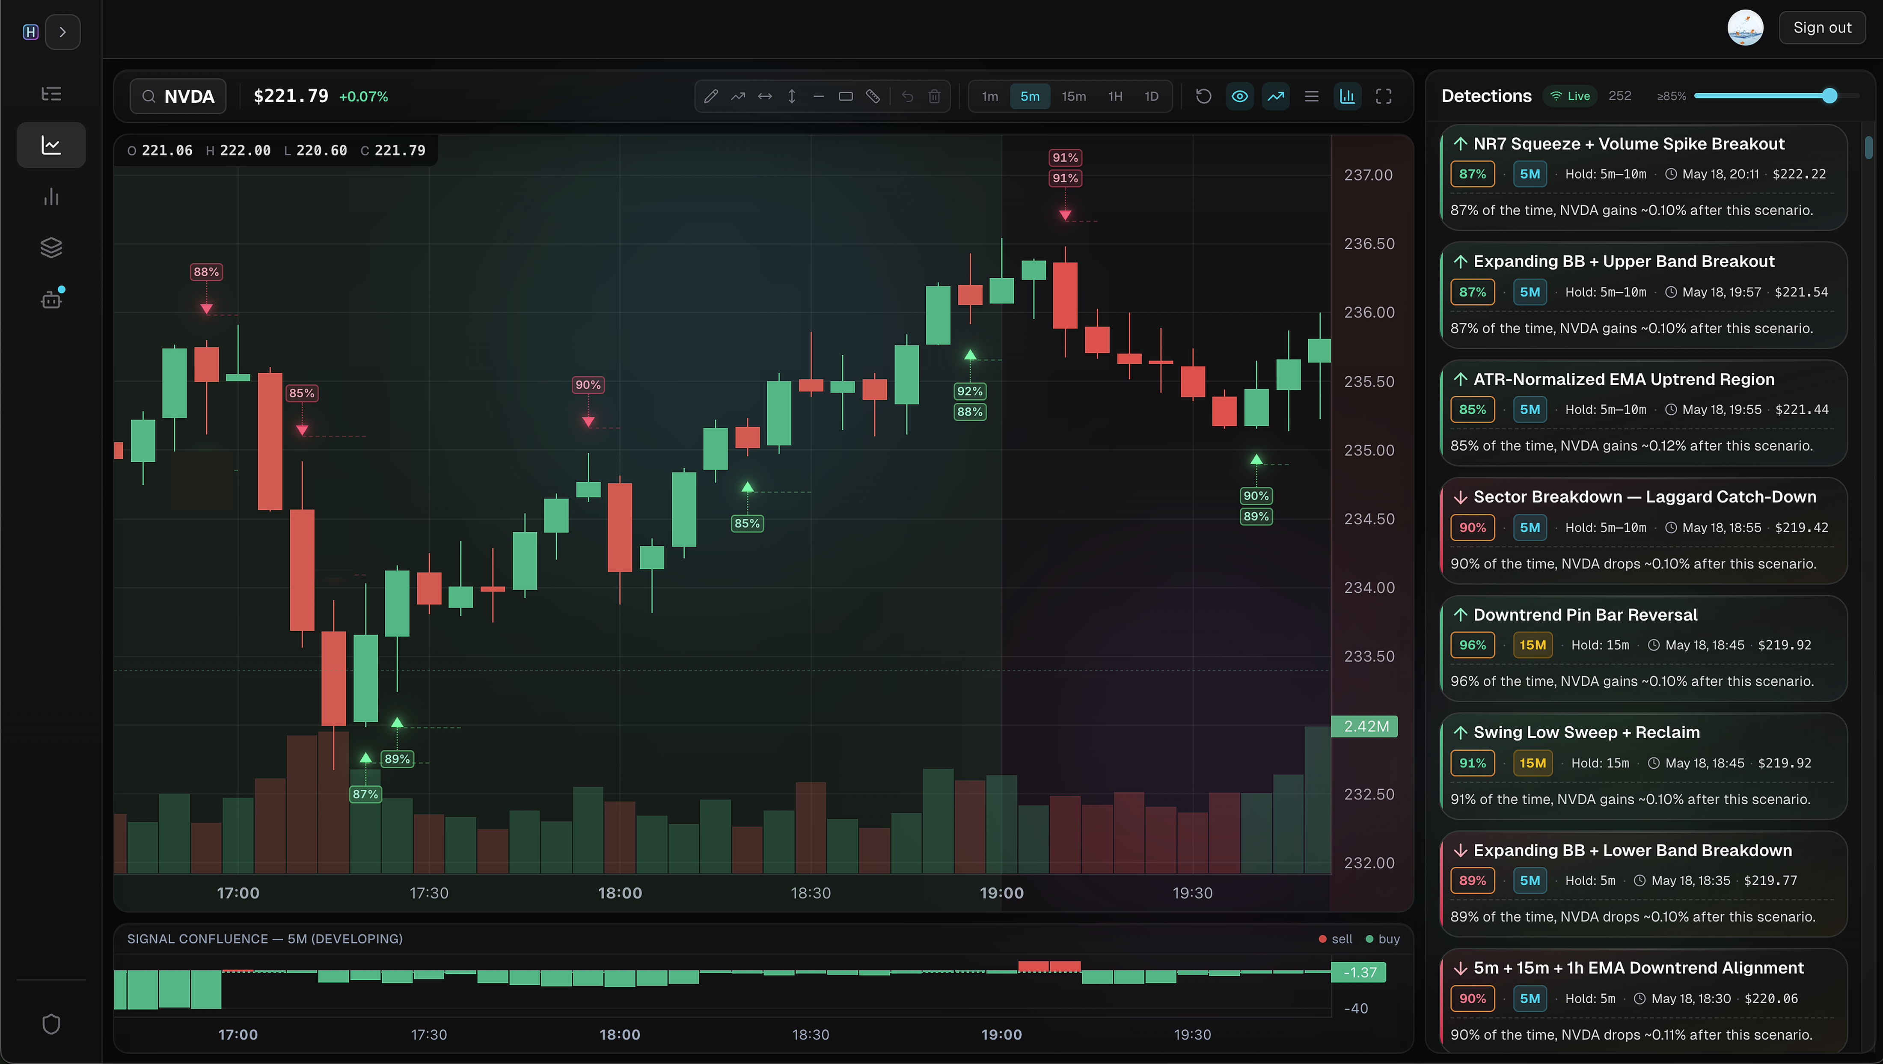Click the 252 detections count

pyautogui.click(x=1620, y=96)
